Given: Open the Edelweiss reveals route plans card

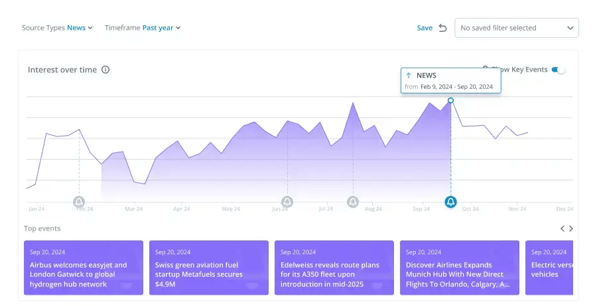Looking at the screenshot, I should pyautogui.click(x=334, y=268).
